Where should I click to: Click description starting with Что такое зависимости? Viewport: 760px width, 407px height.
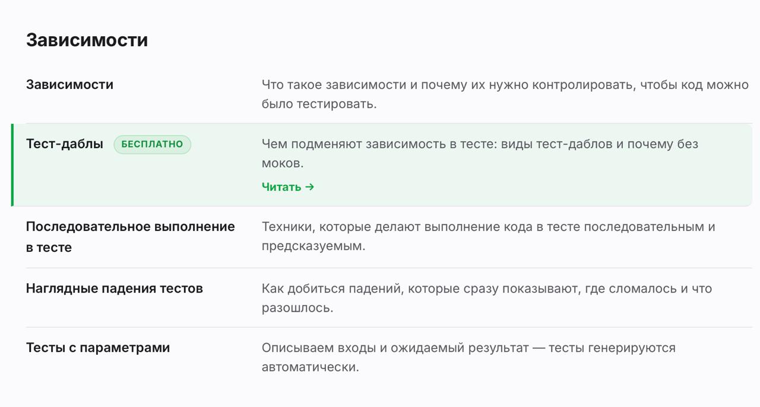click(x=505, y=94)
